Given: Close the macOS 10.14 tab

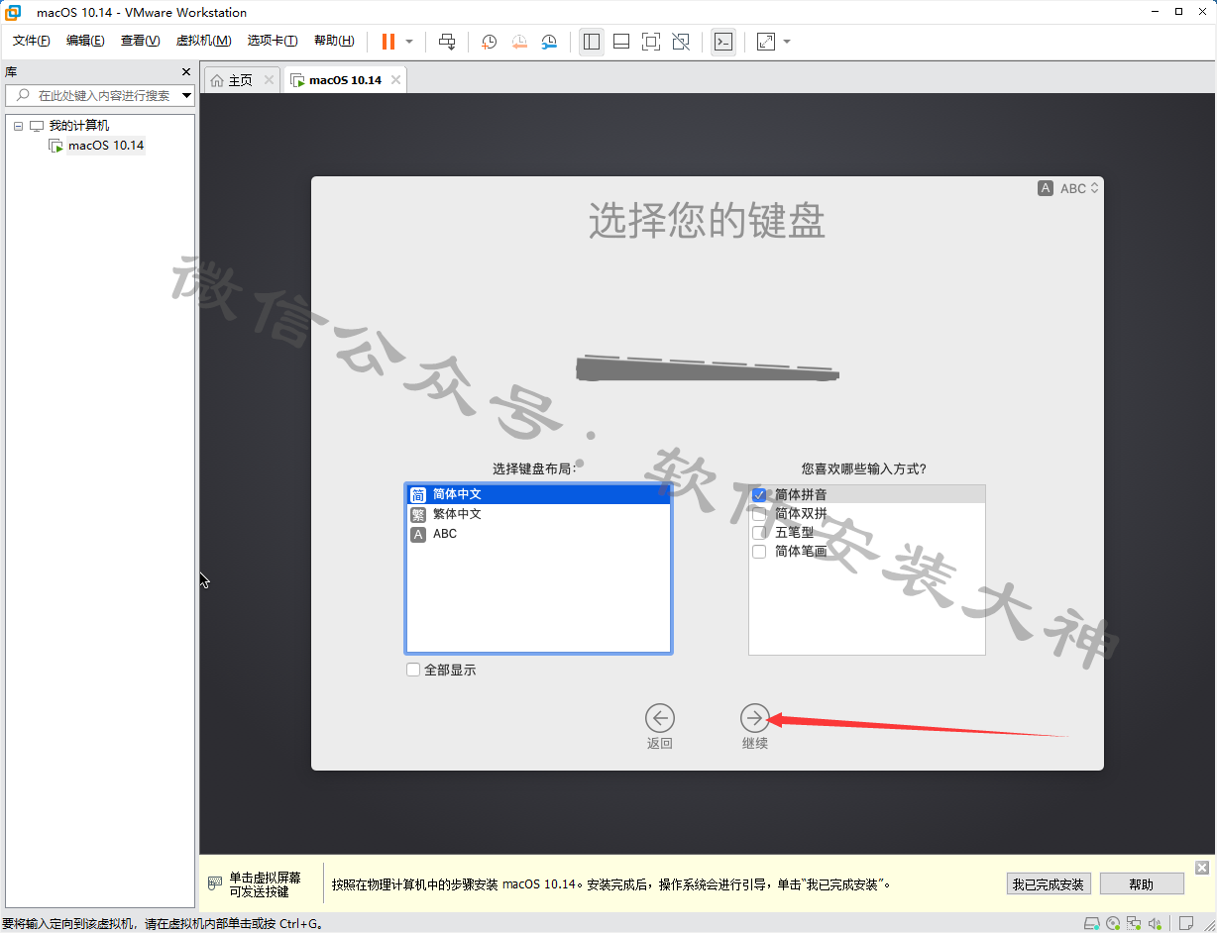Looking at the screenshot, I should pos(395,80).
